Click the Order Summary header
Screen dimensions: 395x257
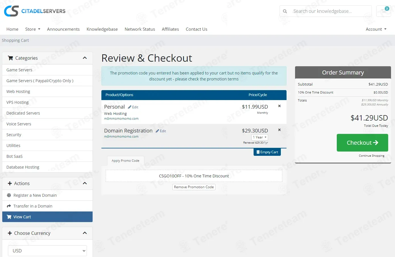[343, 72]
